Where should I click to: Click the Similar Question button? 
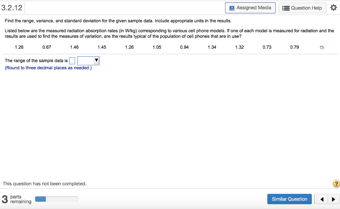[289, 199]
